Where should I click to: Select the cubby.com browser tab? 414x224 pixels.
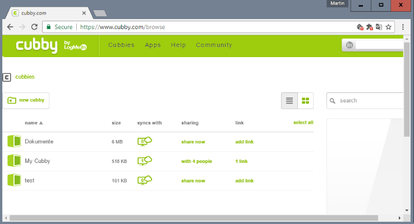click(49, 13)
